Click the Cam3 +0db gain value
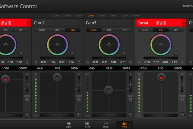193x129 pixels. (x=91, y=68)
